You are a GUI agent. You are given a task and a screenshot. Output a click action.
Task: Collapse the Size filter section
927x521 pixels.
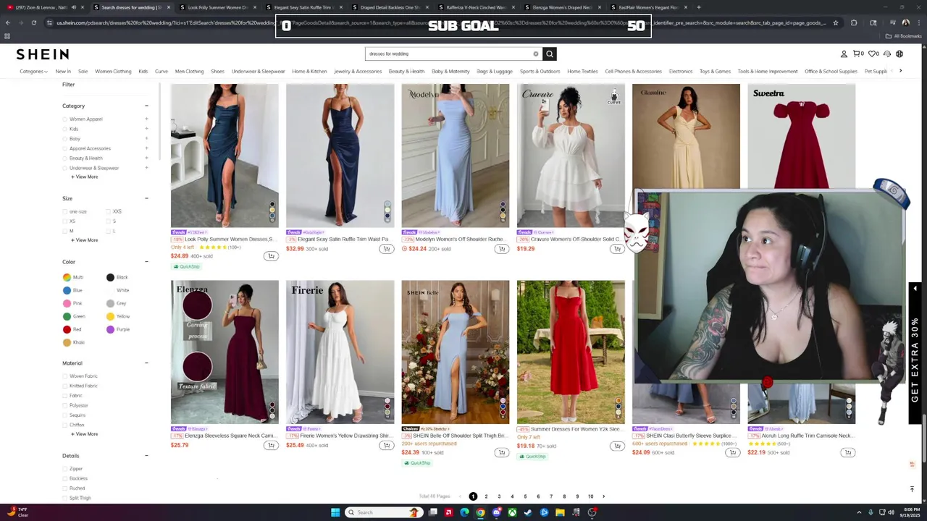146,198
